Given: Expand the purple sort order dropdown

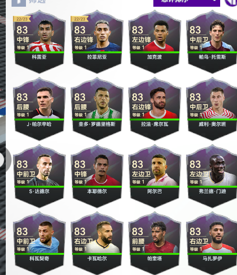Looking at the screenshot, I should pyautogui.click(x=187, y=3).
